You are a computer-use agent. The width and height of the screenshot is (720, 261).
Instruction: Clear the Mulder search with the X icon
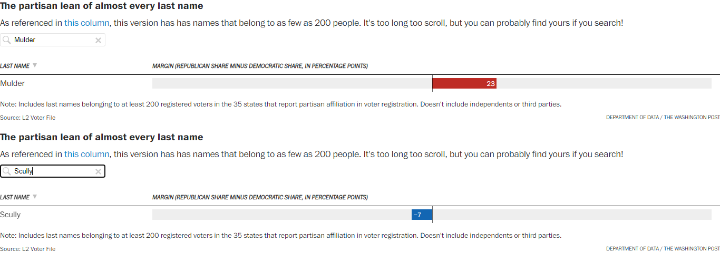click(x=98, y=40)
